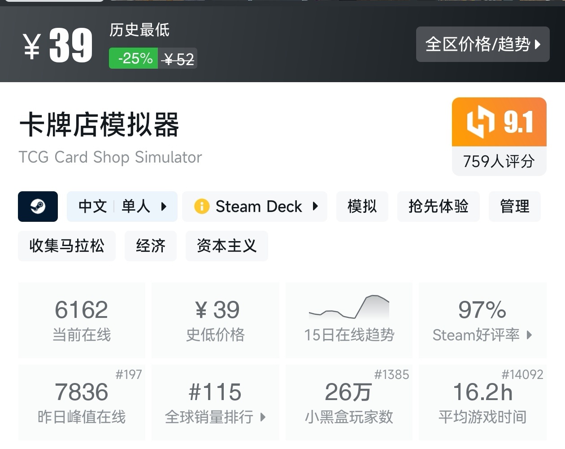
Task: Open the 全区价格/趋势 price trend button
Action: 482,44
